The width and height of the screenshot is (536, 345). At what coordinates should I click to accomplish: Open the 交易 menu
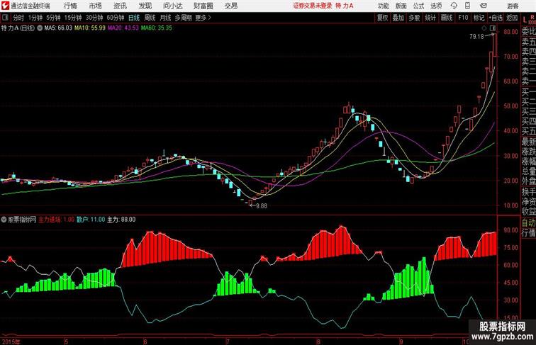tap(230, 6)
